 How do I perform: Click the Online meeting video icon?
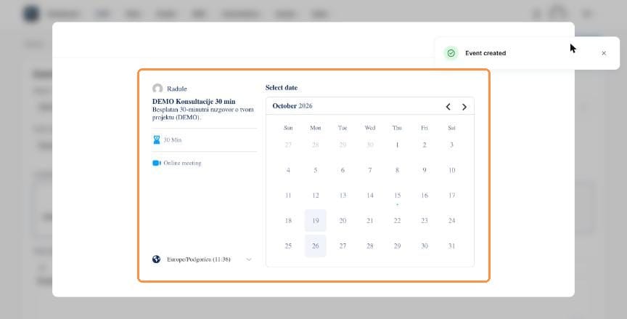(x=156, y=163)
